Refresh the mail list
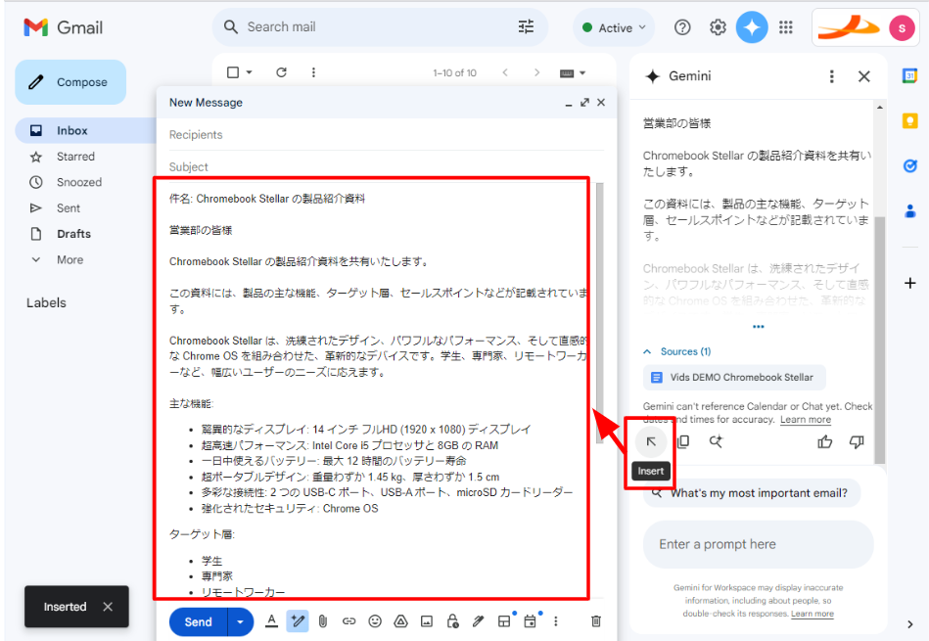Screen dimensions: 929x641 pos(281,72)
